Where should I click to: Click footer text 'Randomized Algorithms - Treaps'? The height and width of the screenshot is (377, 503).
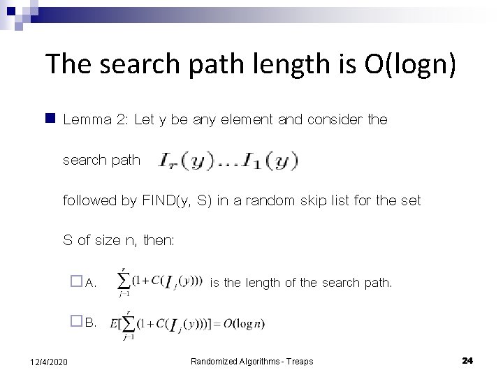click(251, 362)
